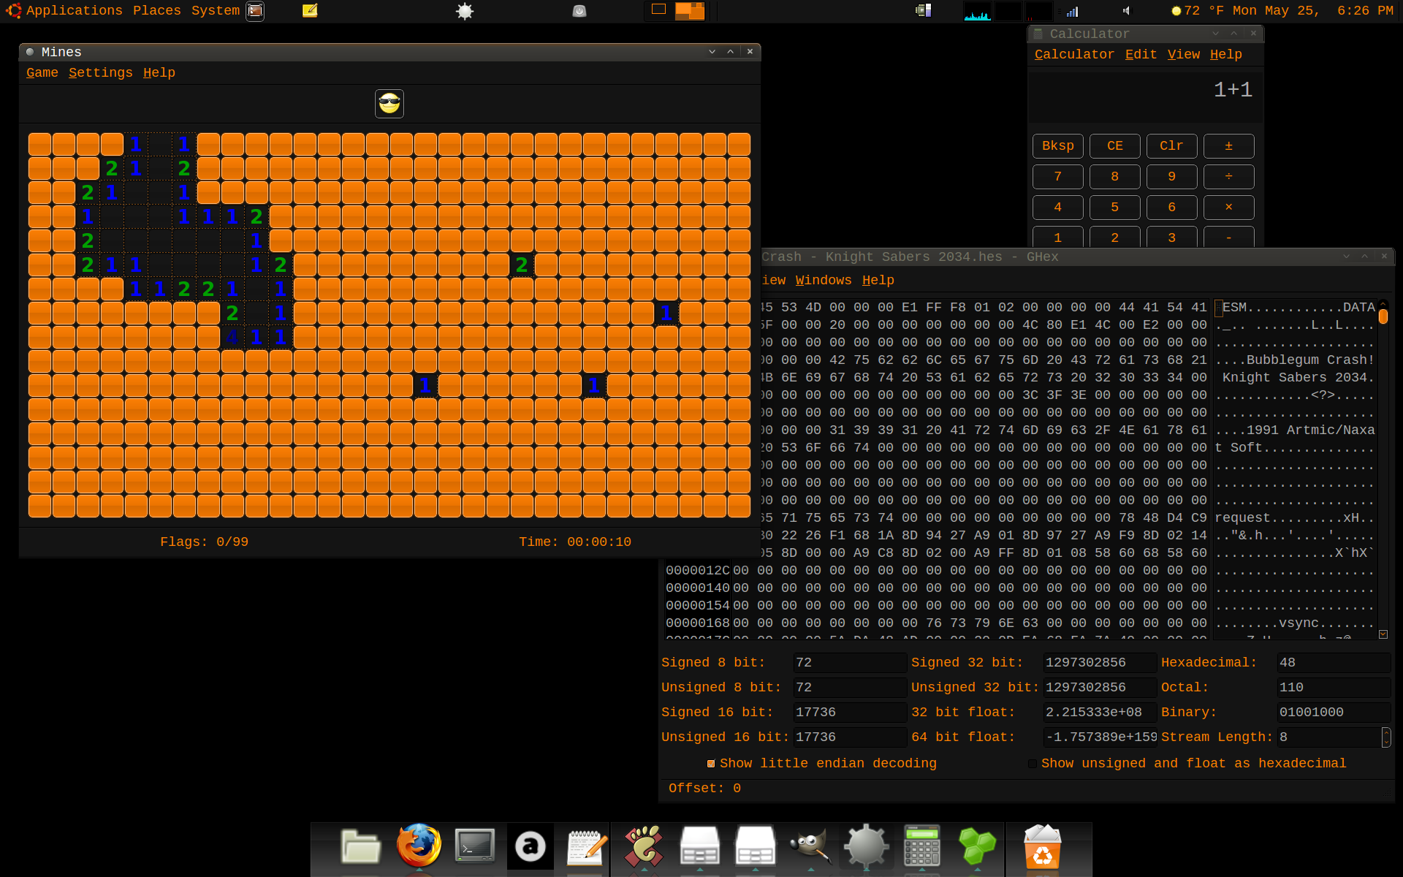The width and height of the screenshot is (1403, 877).
Task: Toggle Show little endian decoding checkbox
Action: coord(711,764)
